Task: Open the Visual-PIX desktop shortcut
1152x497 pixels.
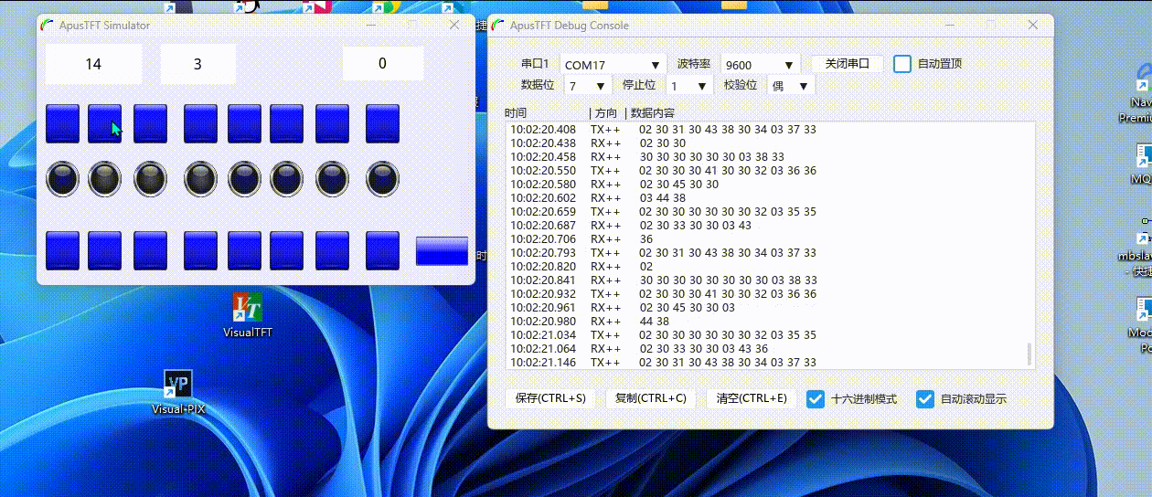Action: click(178, 392)
